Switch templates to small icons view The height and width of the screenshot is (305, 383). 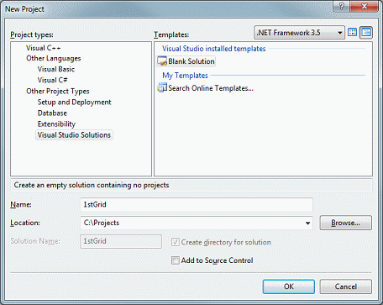pos(366,33)
